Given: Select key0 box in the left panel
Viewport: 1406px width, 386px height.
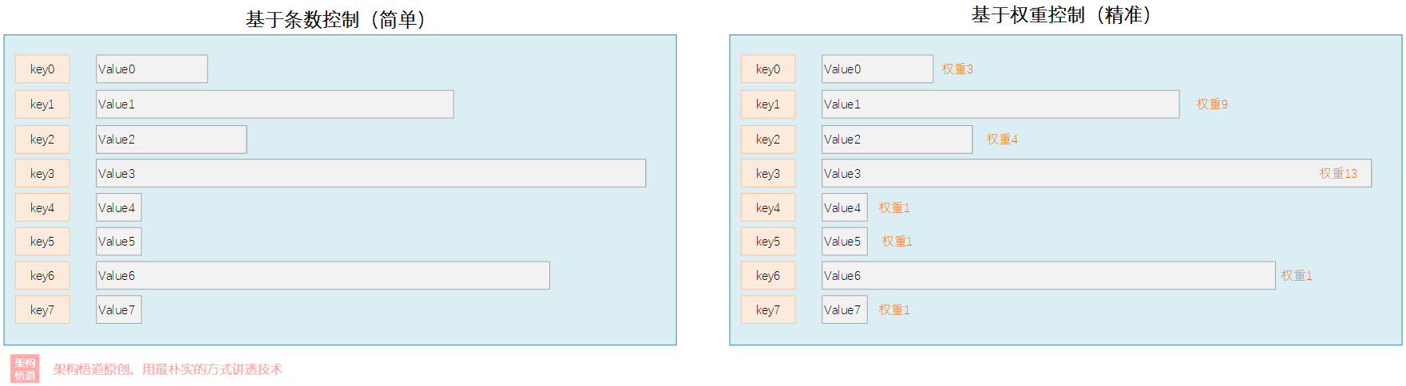Looking at the screenshot, I should (42, 69).
